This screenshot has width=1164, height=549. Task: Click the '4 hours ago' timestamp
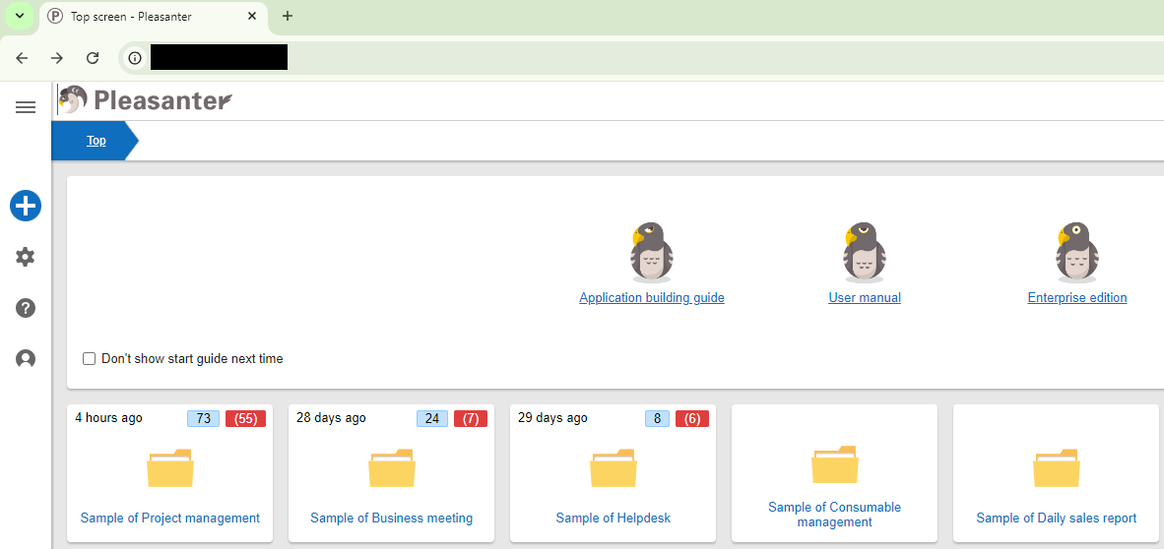click(108, 418)
